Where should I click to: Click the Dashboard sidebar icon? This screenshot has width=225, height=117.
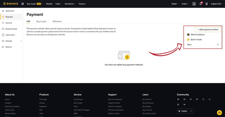(3, 11)
